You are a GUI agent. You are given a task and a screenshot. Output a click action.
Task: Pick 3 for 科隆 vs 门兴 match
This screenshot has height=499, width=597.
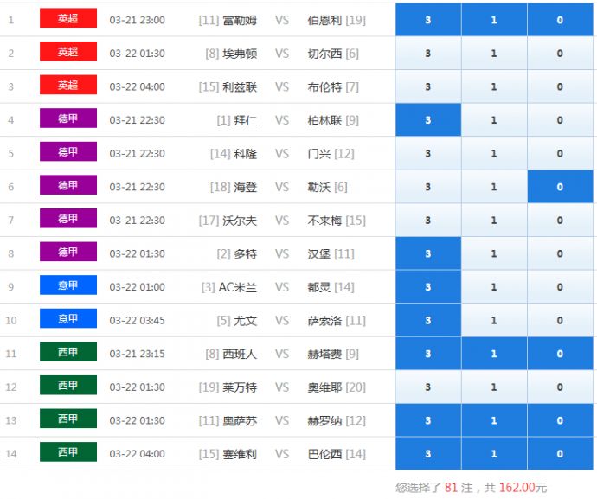[x=428, y=154]
